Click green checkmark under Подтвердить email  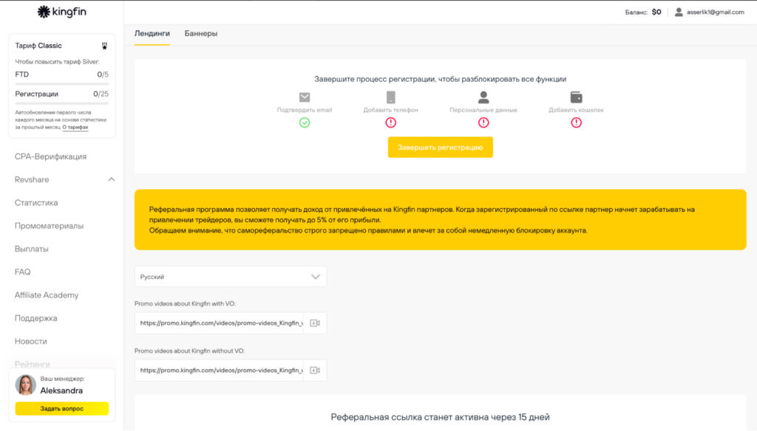coord(304,123)
